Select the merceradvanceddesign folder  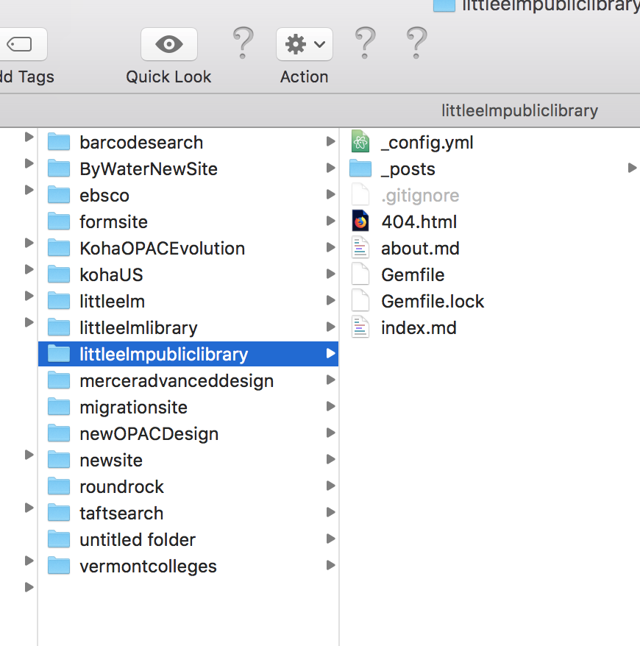click(x=177, y=380)
